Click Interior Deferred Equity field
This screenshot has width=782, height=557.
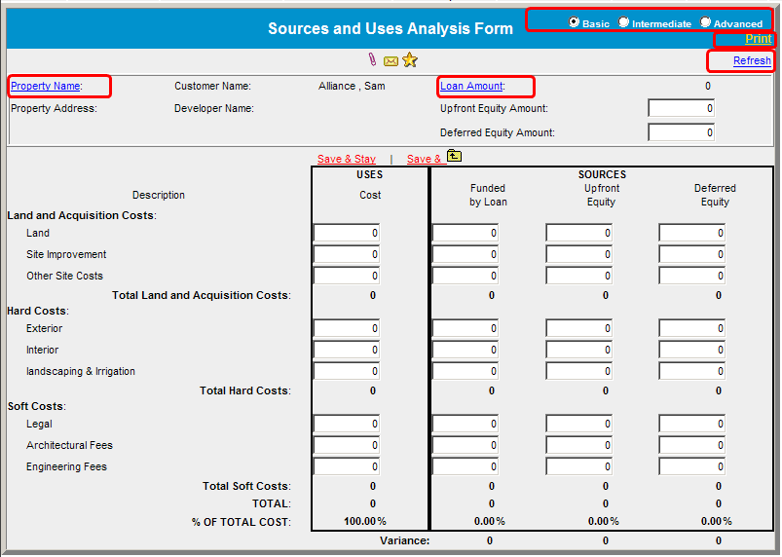[x=692, y=350]
